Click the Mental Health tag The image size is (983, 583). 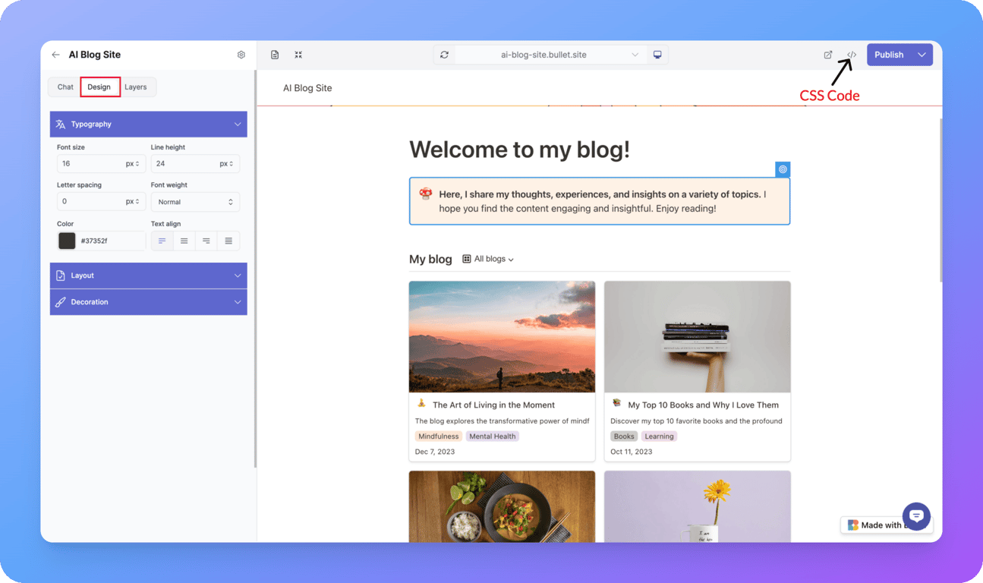[x=492, y=436]
